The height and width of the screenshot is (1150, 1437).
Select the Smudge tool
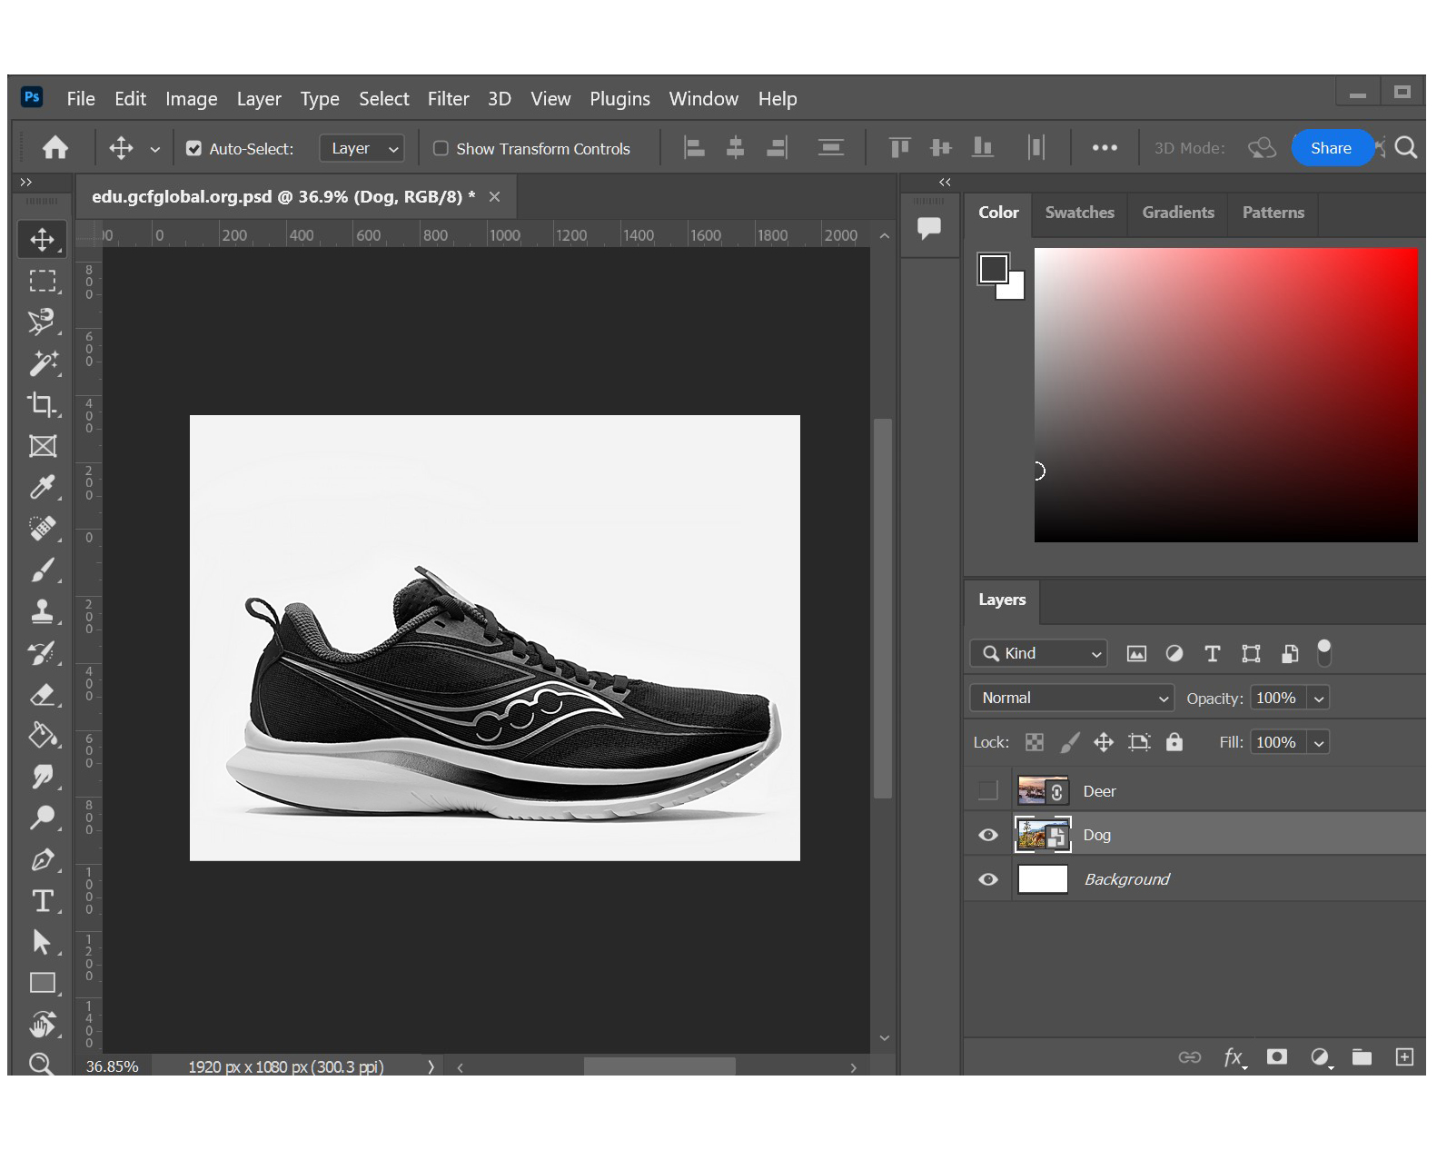click(42, 777)
